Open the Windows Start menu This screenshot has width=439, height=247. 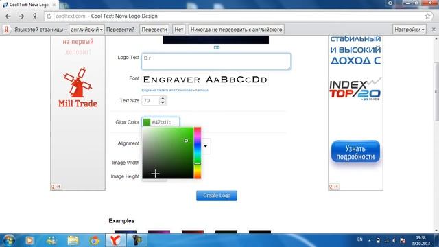[9, 240]
